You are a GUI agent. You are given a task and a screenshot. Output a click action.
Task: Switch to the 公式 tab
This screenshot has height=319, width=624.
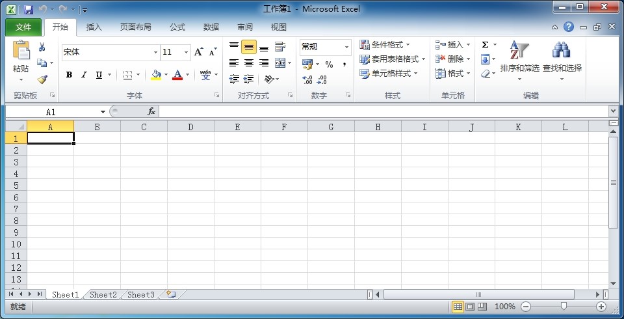tap(177, 27)
